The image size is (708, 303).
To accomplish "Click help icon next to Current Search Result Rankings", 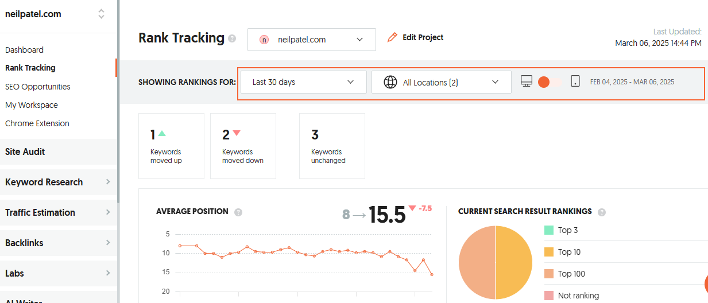I will coord(602,212).
